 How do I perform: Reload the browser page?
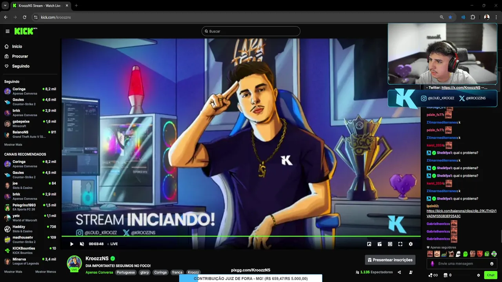point(24,17)
